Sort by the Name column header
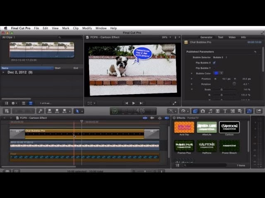265x198 pixels. click(27, 68)
